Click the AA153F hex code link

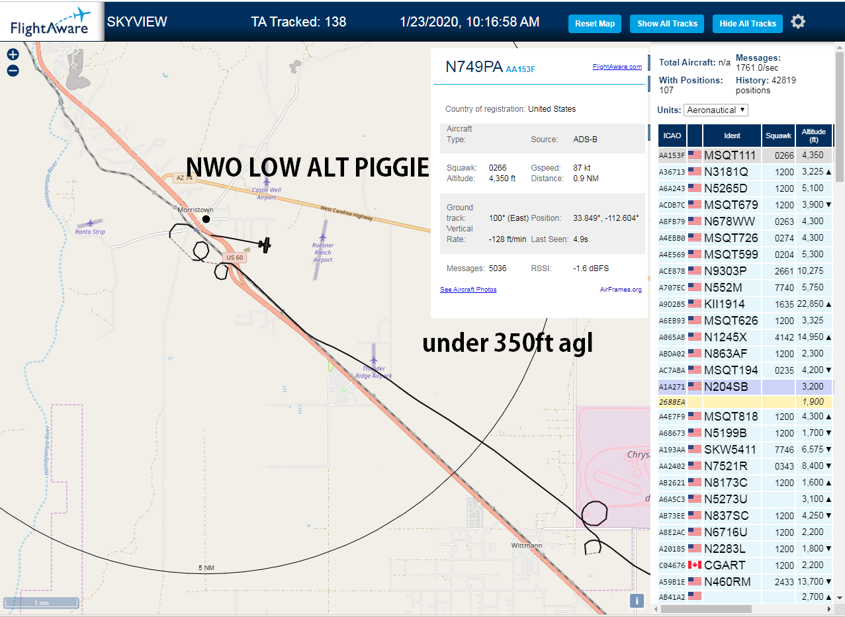point(521,69)
